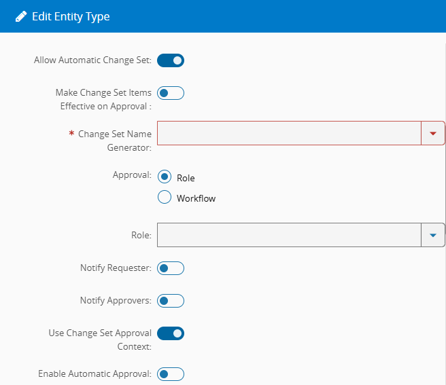Click the Notify Requester: label
This screenshot has width=446, height=385.
[116, 268]
